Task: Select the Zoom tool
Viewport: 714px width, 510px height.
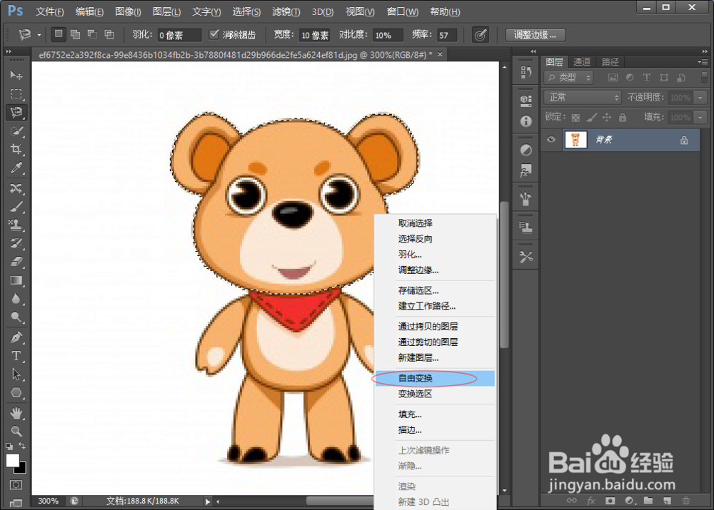Action: click(x=16, y=431)
